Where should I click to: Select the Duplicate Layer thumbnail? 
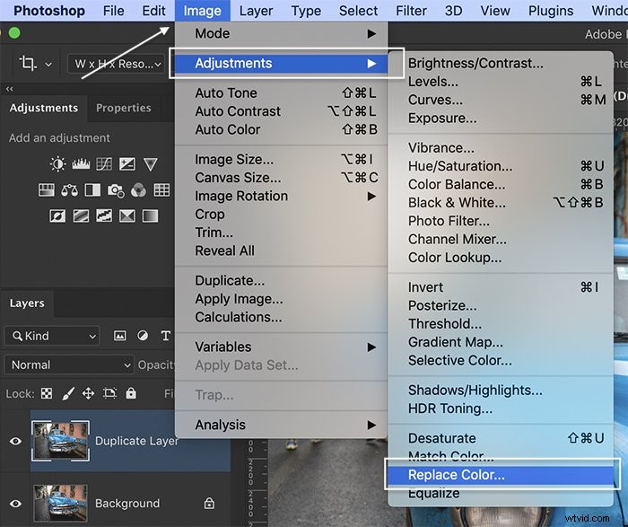pos(60,441)
